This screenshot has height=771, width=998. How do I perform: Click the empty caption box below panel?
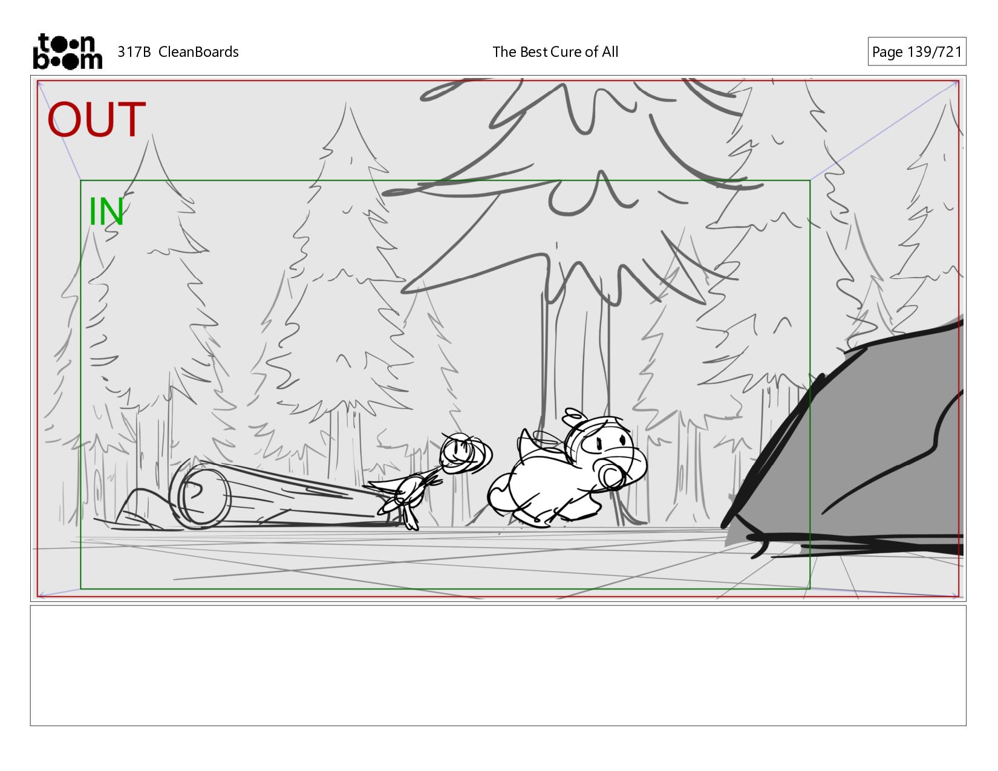[498, 665]
